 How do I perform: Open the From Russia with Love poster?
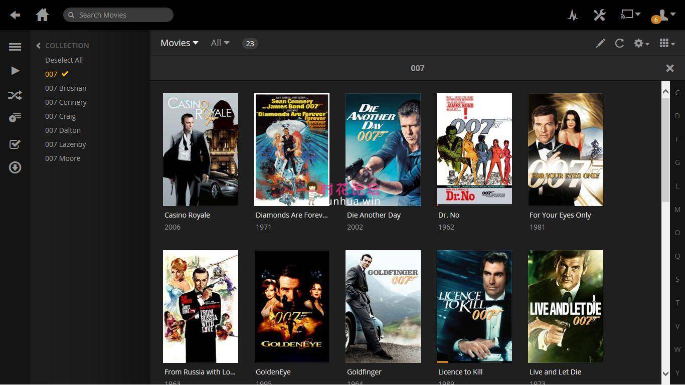point(201,306)
